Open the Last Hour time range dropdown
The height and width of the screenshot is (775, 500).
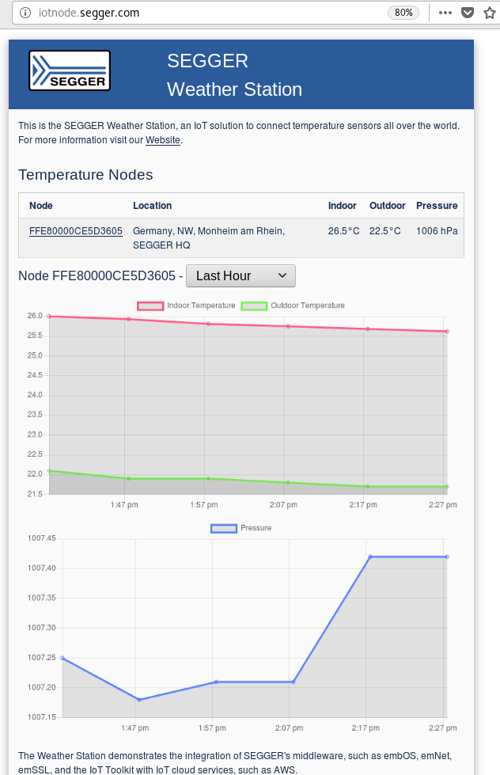(x=241, y=275)
